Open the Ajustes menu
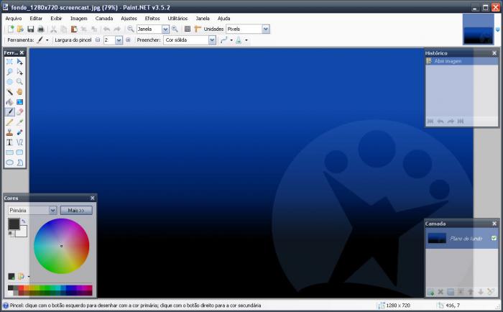Viewport: 503px width, 312px height. coord(129,18)
